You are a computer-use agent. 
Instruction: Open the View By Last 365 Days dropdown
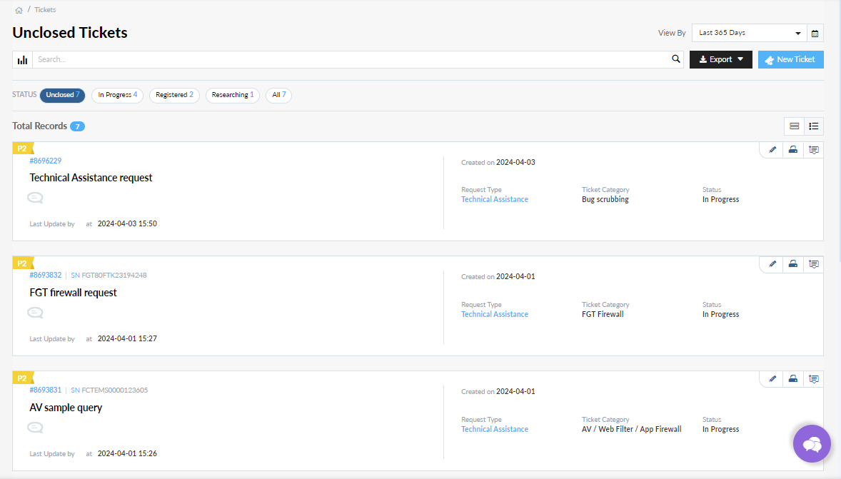749,33
